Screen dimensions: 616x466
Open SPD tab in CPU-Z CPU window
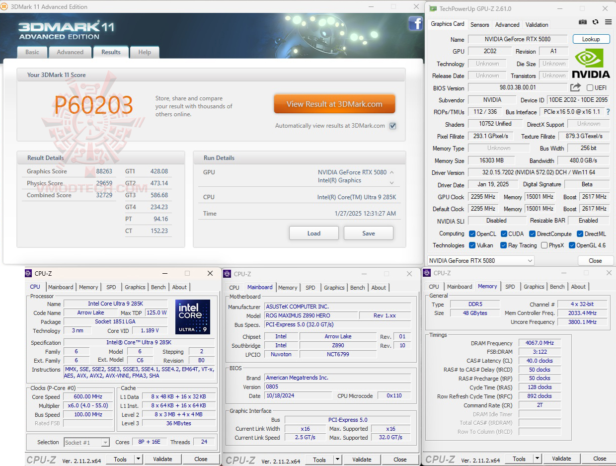click(x=111, y=287)
